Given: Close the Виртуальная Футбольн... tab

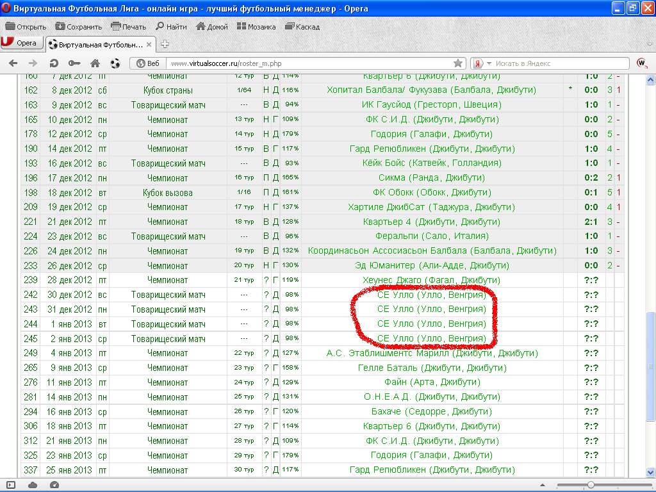Looking at the screenshot, I should 149,44.
